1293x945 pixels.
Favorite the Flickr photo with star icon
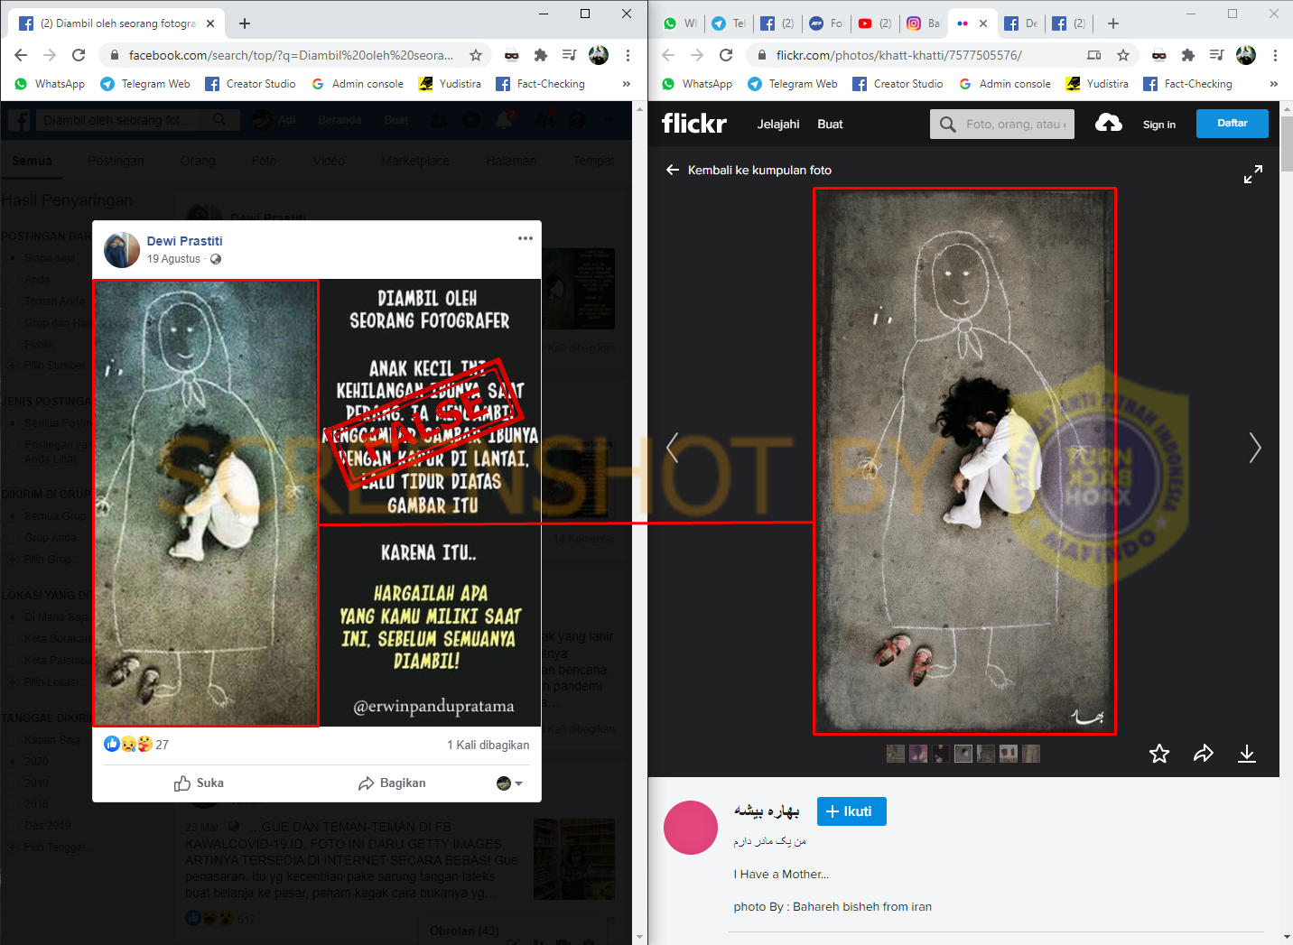pyautogui.click(x=1159, y=754)
